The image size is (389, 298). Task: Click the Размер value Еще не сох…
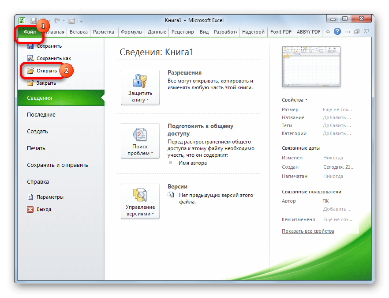(337, 109)
